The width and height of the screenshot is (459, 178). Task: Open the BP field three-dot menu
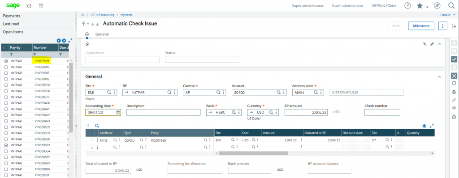pos(175,93)
